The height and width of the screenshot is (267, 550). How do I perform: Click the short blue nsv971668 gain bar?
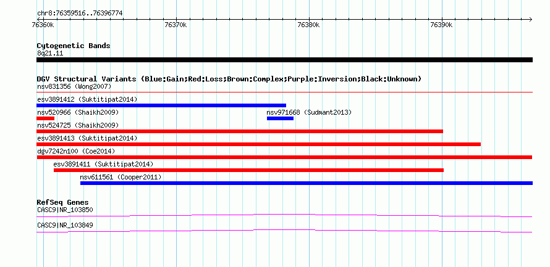[x=281, y=118]
